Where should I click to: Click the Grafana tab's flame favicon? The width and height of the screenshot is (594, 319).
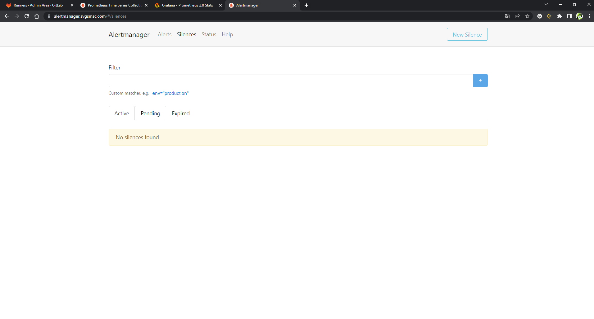pyautogui.click(x=158, y=5)
